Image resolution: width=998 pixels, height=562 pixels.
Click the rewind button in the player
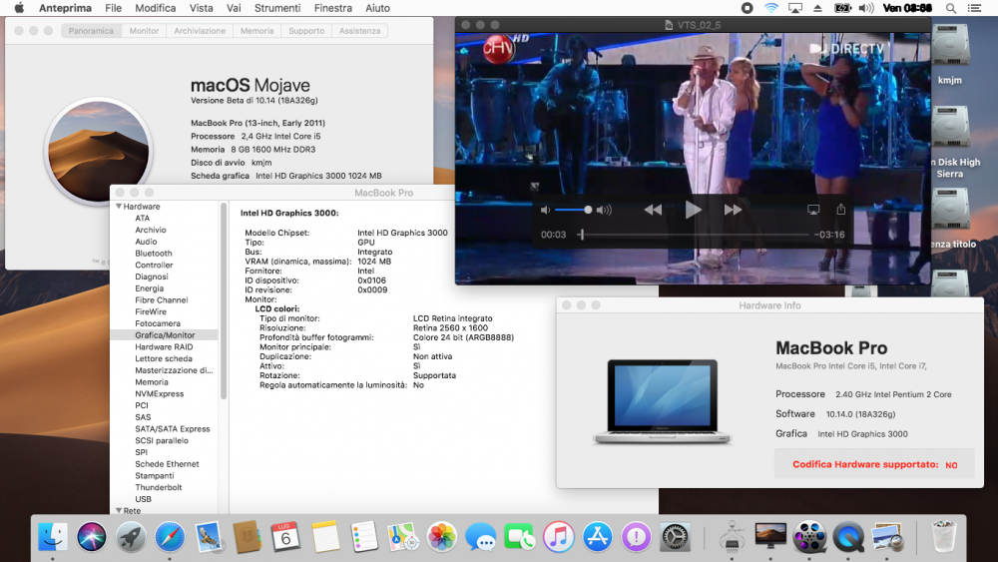[x=653, y=210]
